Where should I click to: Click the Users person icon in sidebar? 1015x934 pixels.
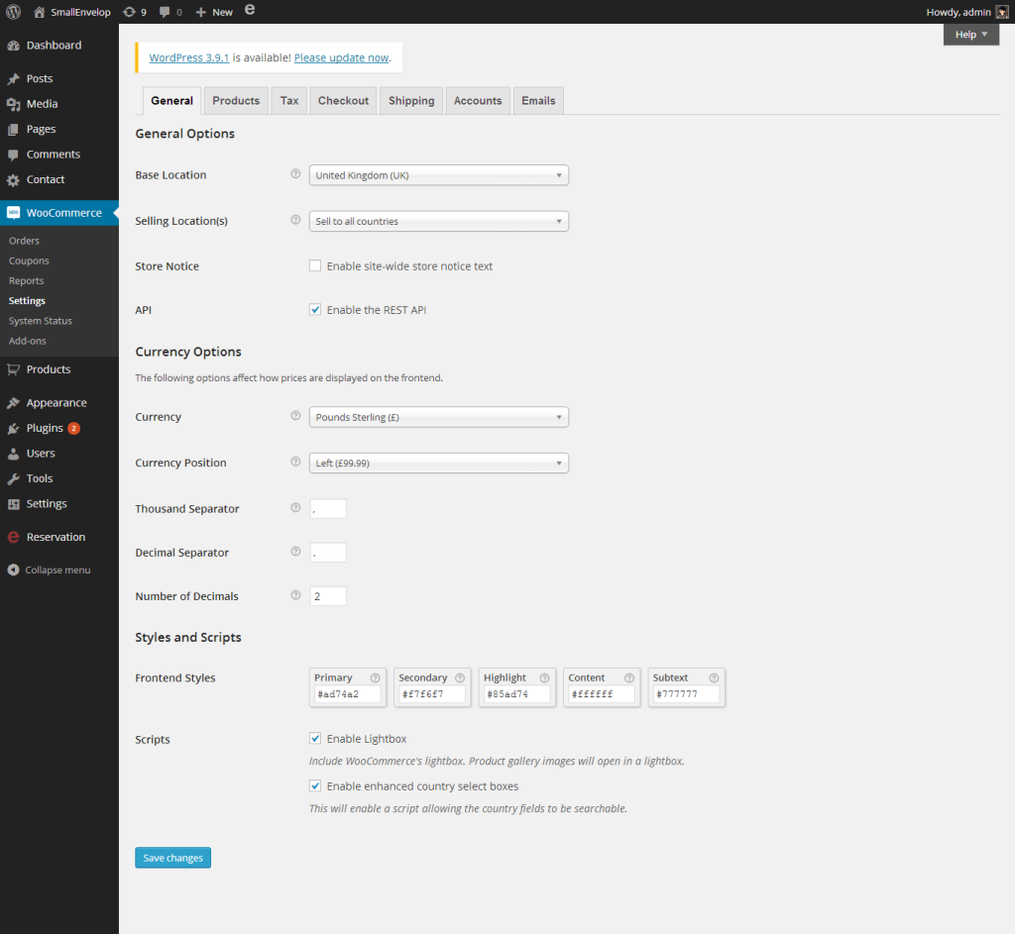coord(13,454)
